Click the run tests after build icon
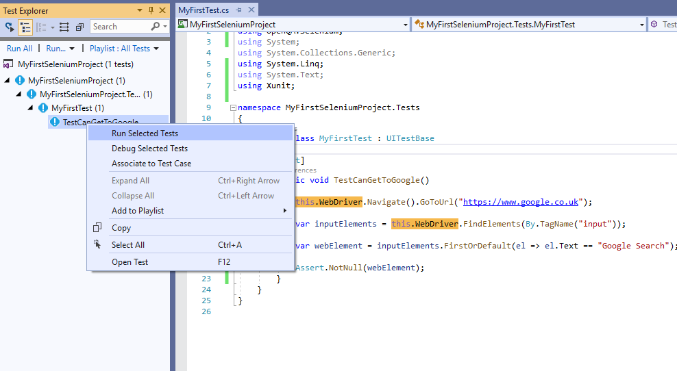The height and width of the screenshot is (371, 677). 10,27
